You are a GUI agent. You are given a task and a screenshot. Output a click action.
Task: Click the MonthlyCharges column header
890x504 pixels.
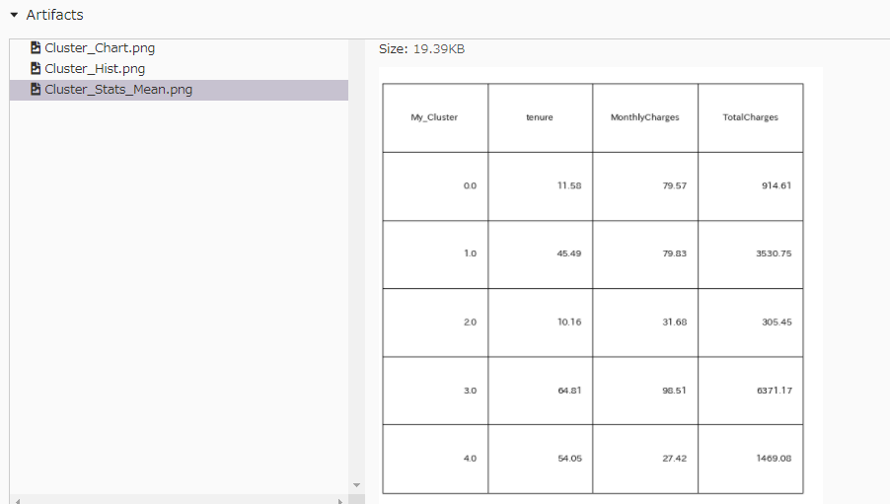click(644, 117)
